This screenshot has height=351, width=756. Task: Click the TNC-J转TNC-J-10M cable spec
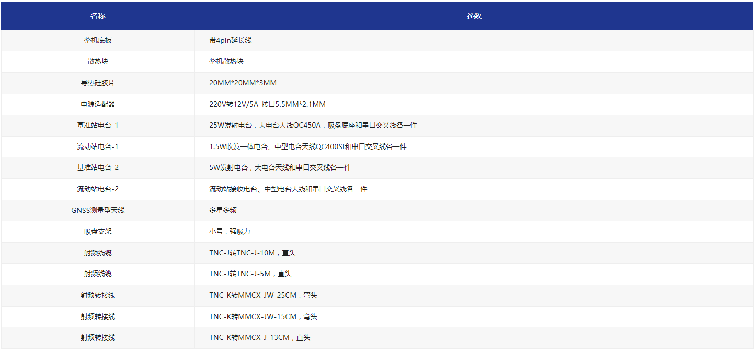[x=252, y=253]
